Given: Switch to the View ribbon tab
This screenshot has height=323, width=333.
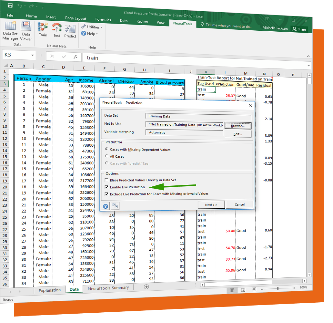Looking at the screenshot, I should click(161, 22).
